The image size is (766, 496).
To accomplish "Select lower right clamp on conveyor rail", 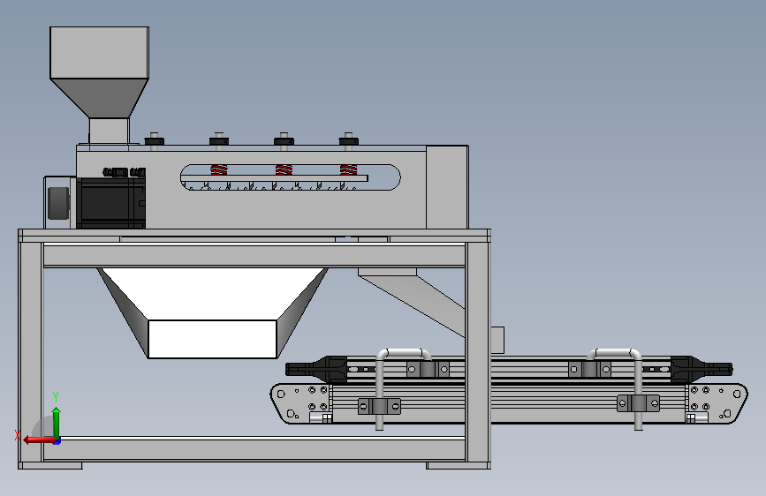I will click(x=638, y=403).
